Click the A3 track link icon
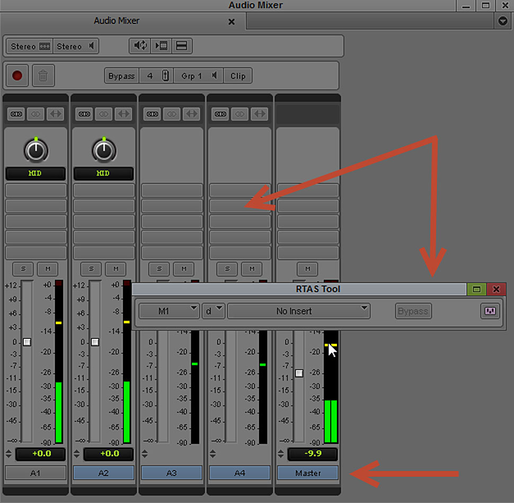 pyautogui.click(x=171, y=114)
